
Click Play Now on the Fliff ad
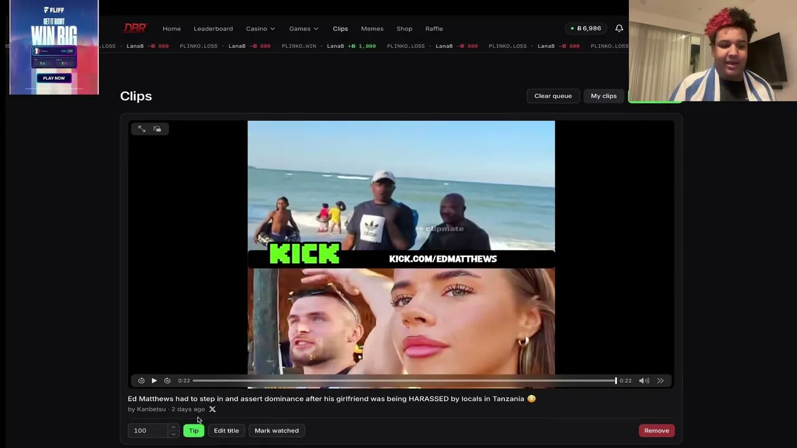(54, 78)
